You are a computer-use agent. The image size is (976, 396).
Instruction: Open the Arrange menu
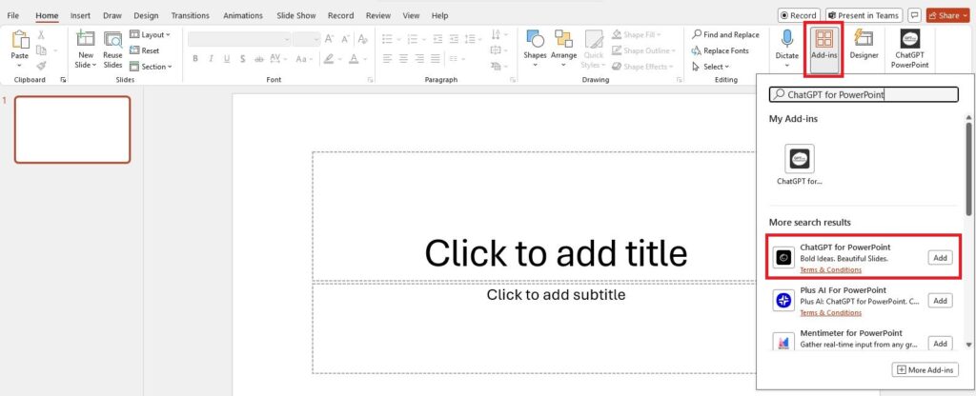tap(564, 49)
